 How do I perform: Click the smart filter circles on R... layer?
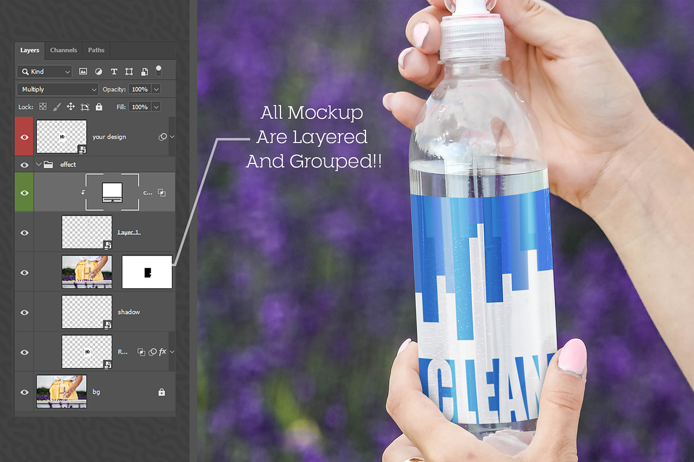coord(153,351)
